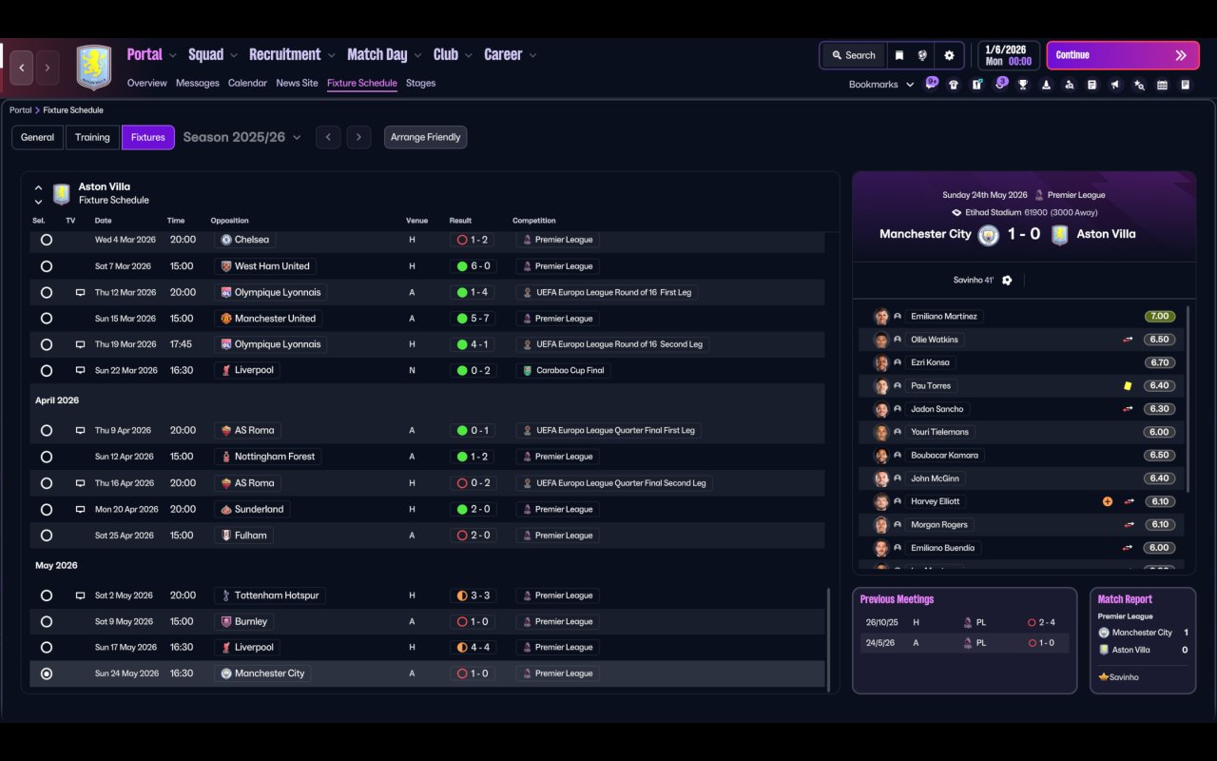Collapse Aston Villa fixtures using the up chevron

point(38,188)
